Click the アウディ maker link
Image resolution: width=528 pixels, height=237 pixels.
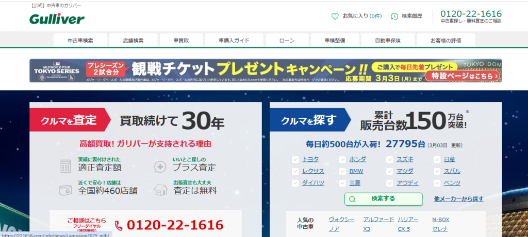coord(407,183)
